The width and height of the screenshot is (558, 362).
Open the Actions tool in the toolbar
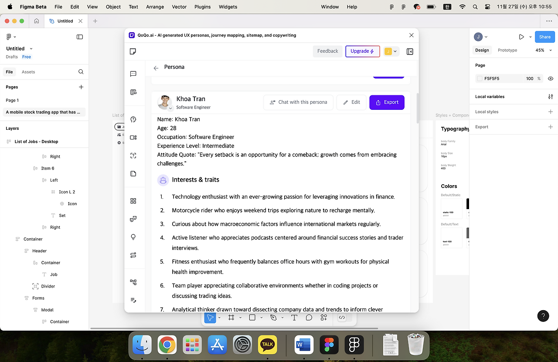323,318
